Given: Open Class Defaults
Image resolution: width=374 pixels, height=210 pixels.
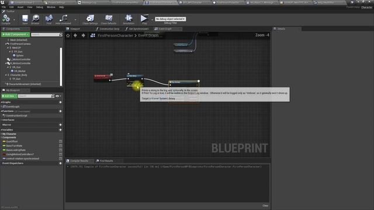Looking at the screenshot, I should tap(109, 18).
